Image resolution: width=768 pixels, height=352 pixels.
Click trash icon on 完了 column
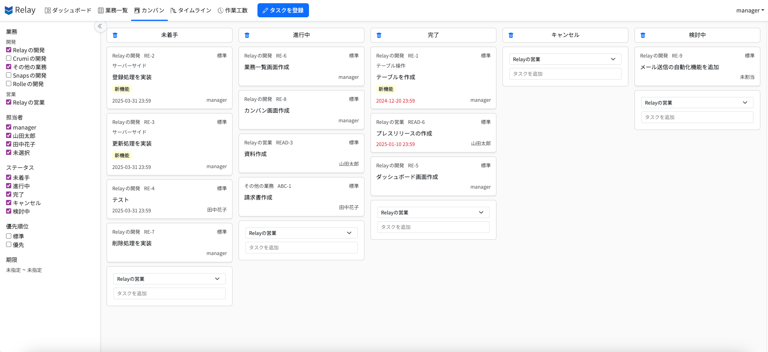[379, 35]
